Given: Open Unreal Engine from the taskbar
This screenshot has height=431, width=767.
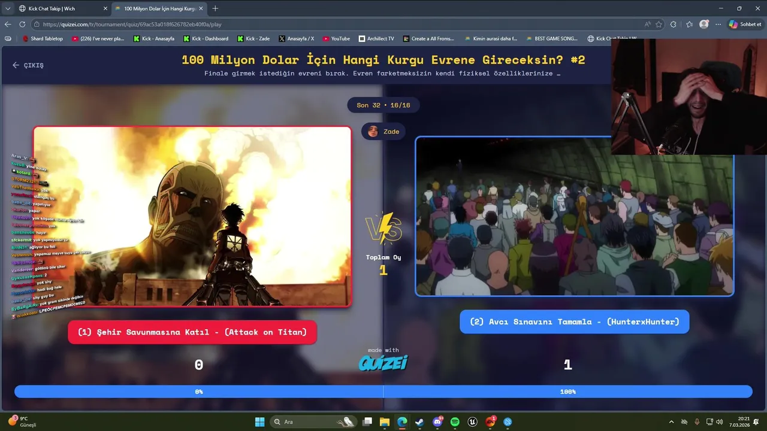Looking at the screenshot, I should (x=472, y=422).
